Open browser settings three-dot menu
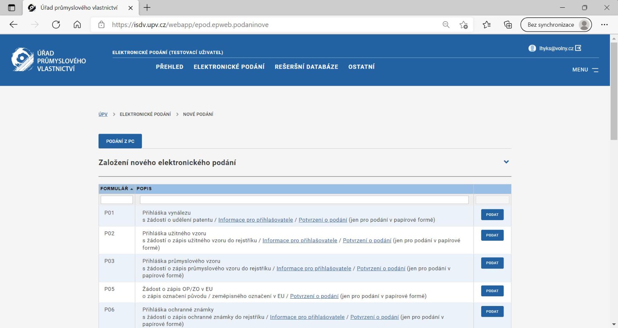 pyautogui.click(x=604, y=25)
